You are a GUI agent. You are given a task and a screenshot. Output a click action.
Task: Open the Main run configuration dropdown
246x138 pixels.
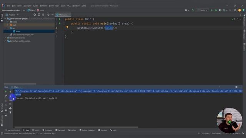click(203, 10)
